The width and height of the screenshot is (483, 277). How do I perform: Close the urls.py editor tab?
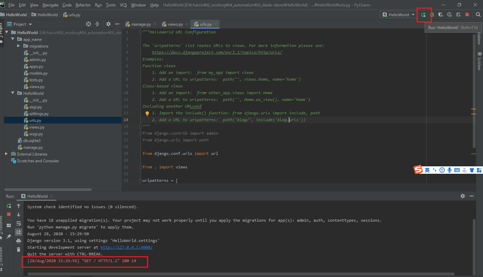(216, 24)
